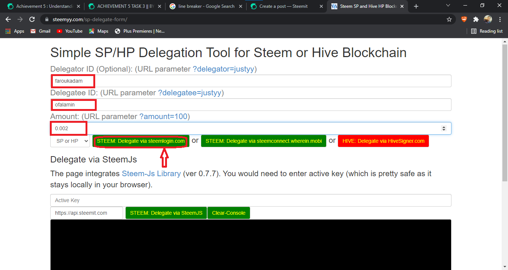508x270 pixels.
Task: Reload the steemyy.com page
Action: [32, 19]
